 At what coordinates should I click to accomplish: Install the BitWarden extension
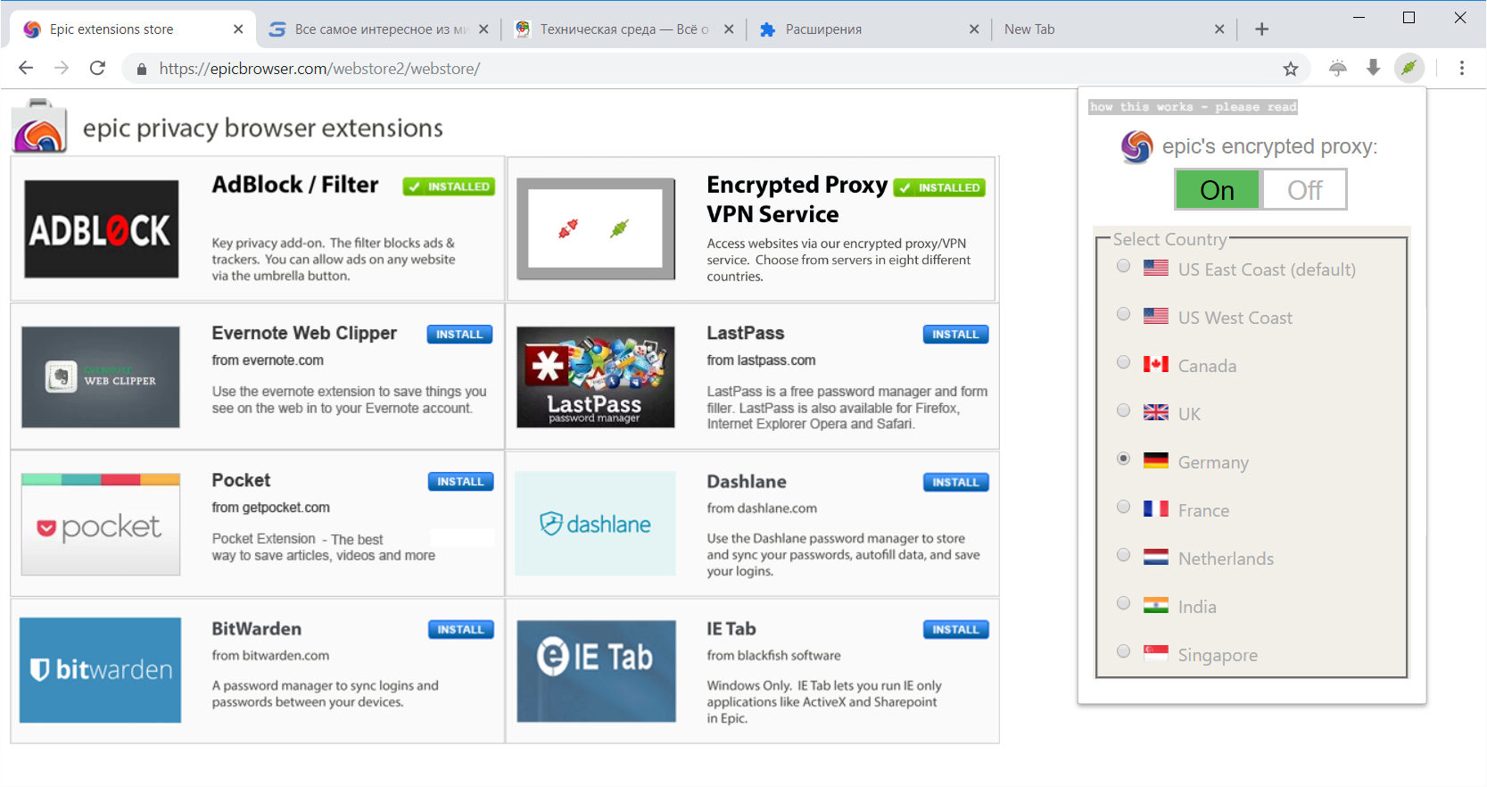point(460,630)
